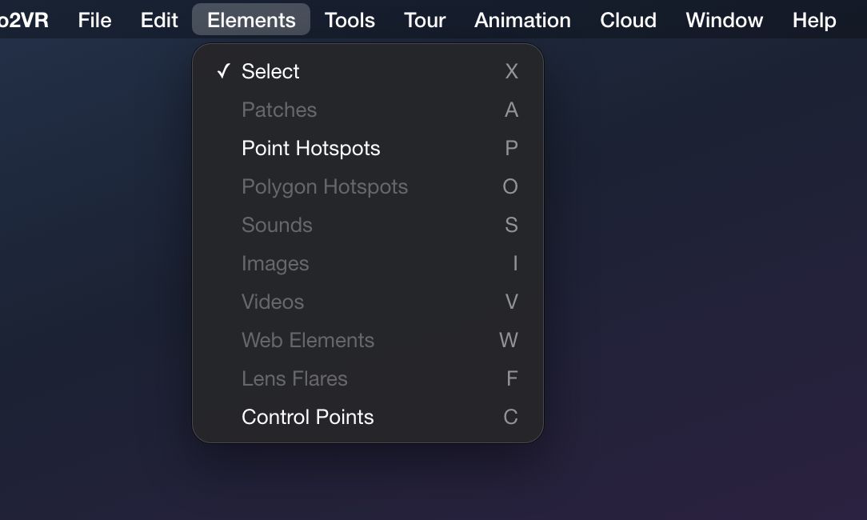Choose Lens Flares entry

pyautogui.click(x=368, y=379)
